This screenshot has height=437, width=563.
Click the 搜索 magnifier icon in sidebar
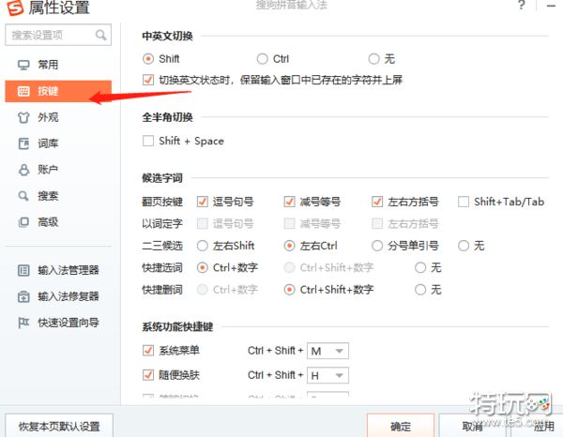click(24, 196)
